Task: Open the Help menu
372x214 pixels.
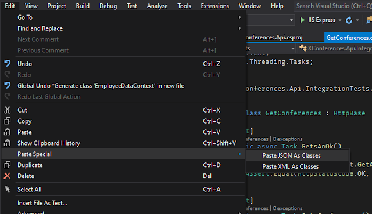Action: [x=277, y=6]
